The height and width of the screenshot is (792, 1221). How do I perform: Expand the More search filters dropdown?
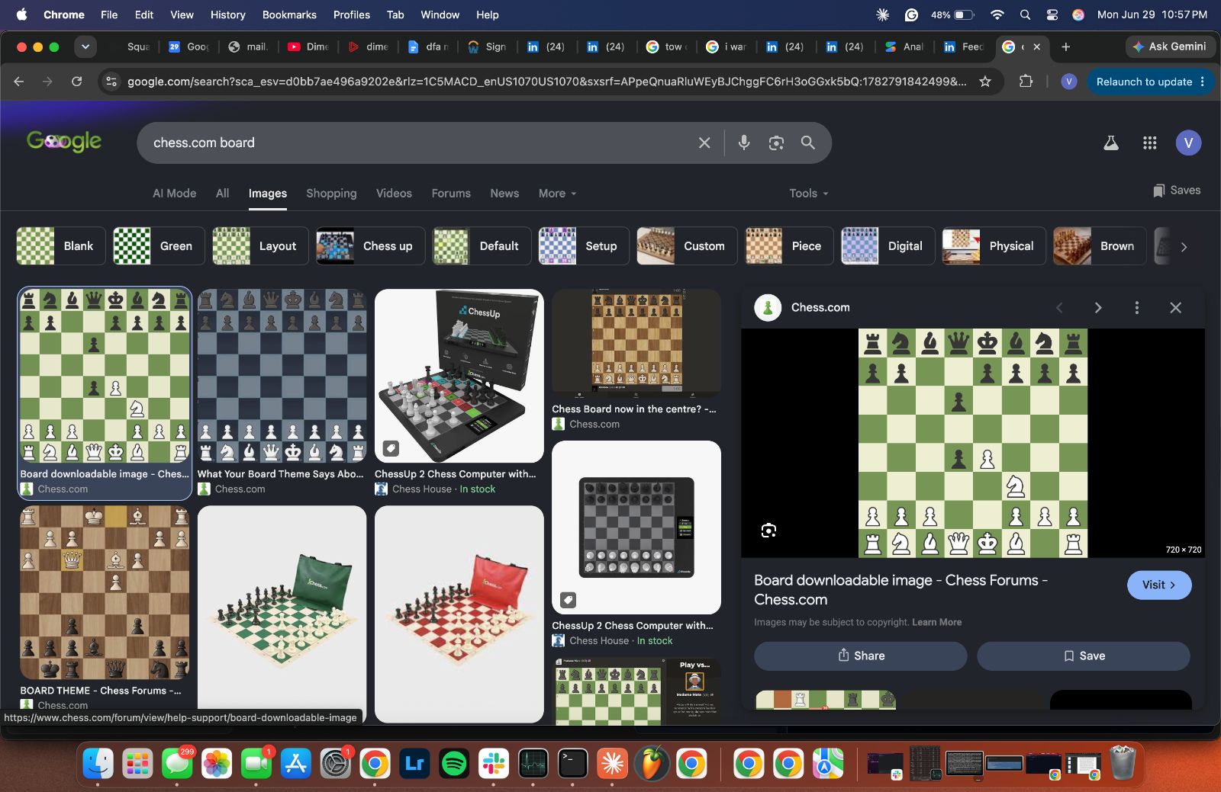(557, 194)
